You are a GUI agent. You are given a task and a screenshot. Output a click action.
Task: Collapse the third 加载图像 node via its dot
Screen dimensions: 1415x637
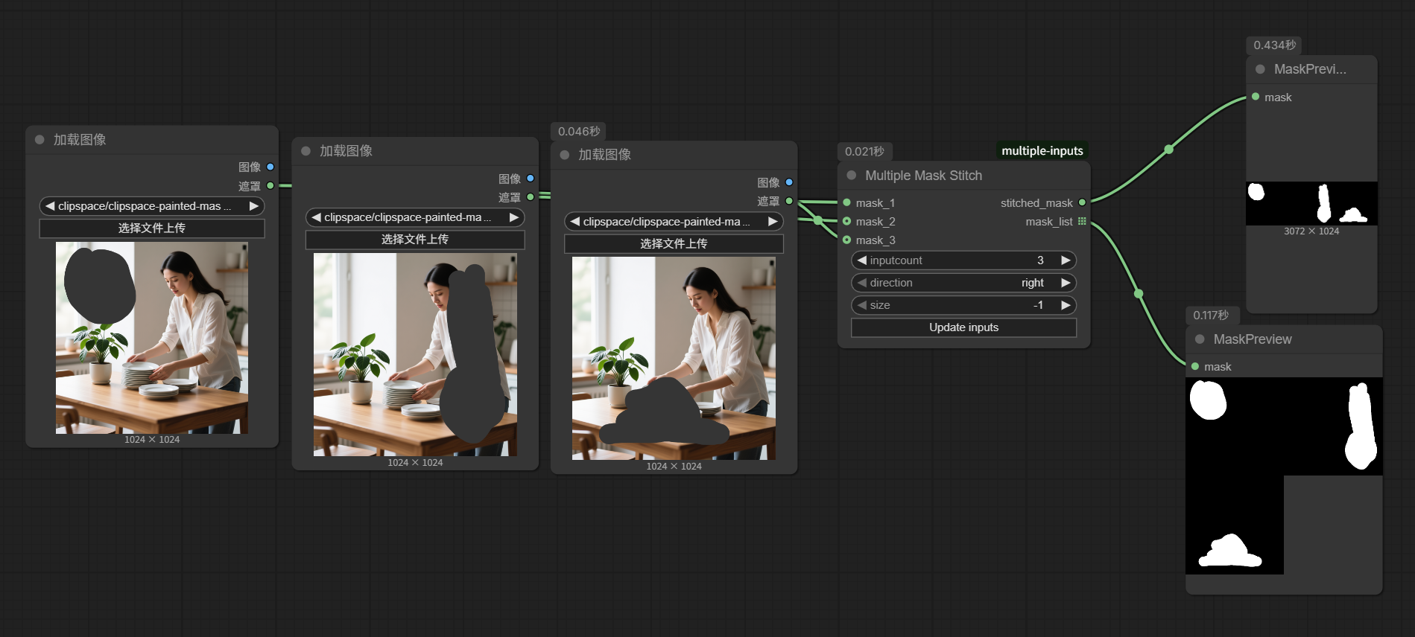pyautogui.click(x=565, y=155)
